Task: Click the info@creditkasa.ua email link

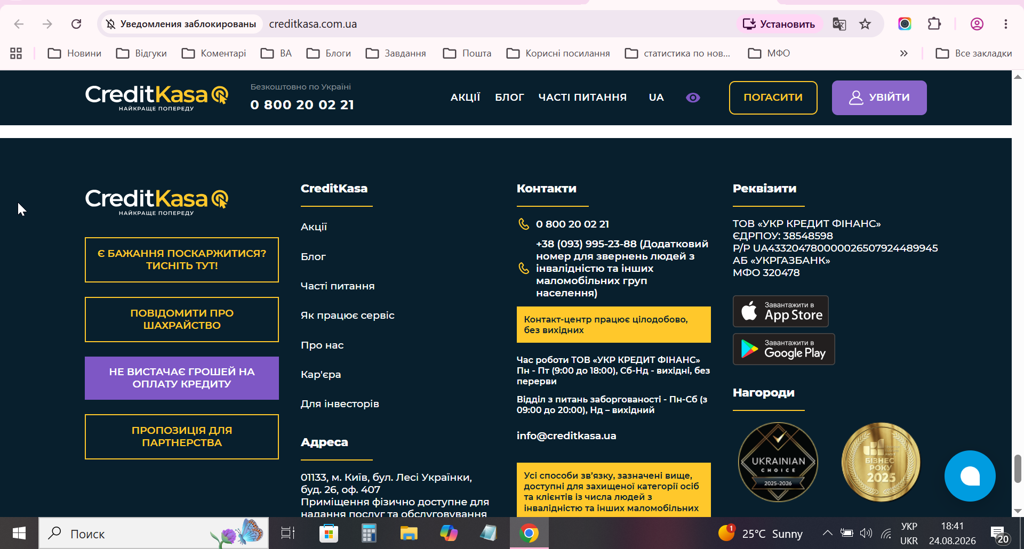Action: pos(566,436)
